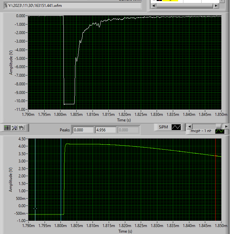Click the right arrow of the top table scrollbar
The width and height of the screenshot is (230, 234).
point(216,6)
